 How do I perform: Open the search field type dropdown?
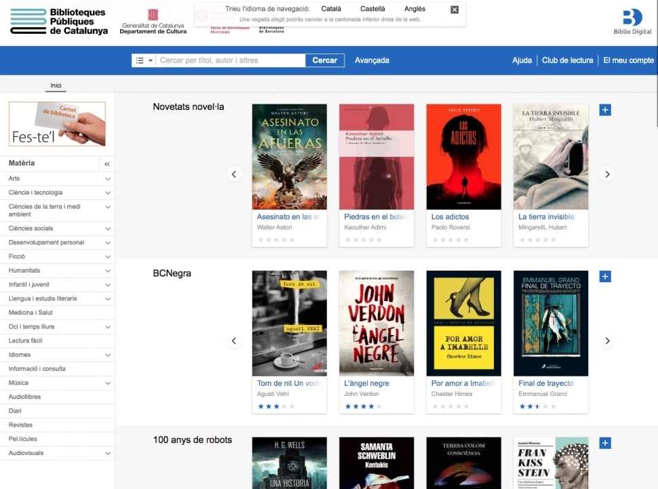pyautogui.click(x=144, y=60)
